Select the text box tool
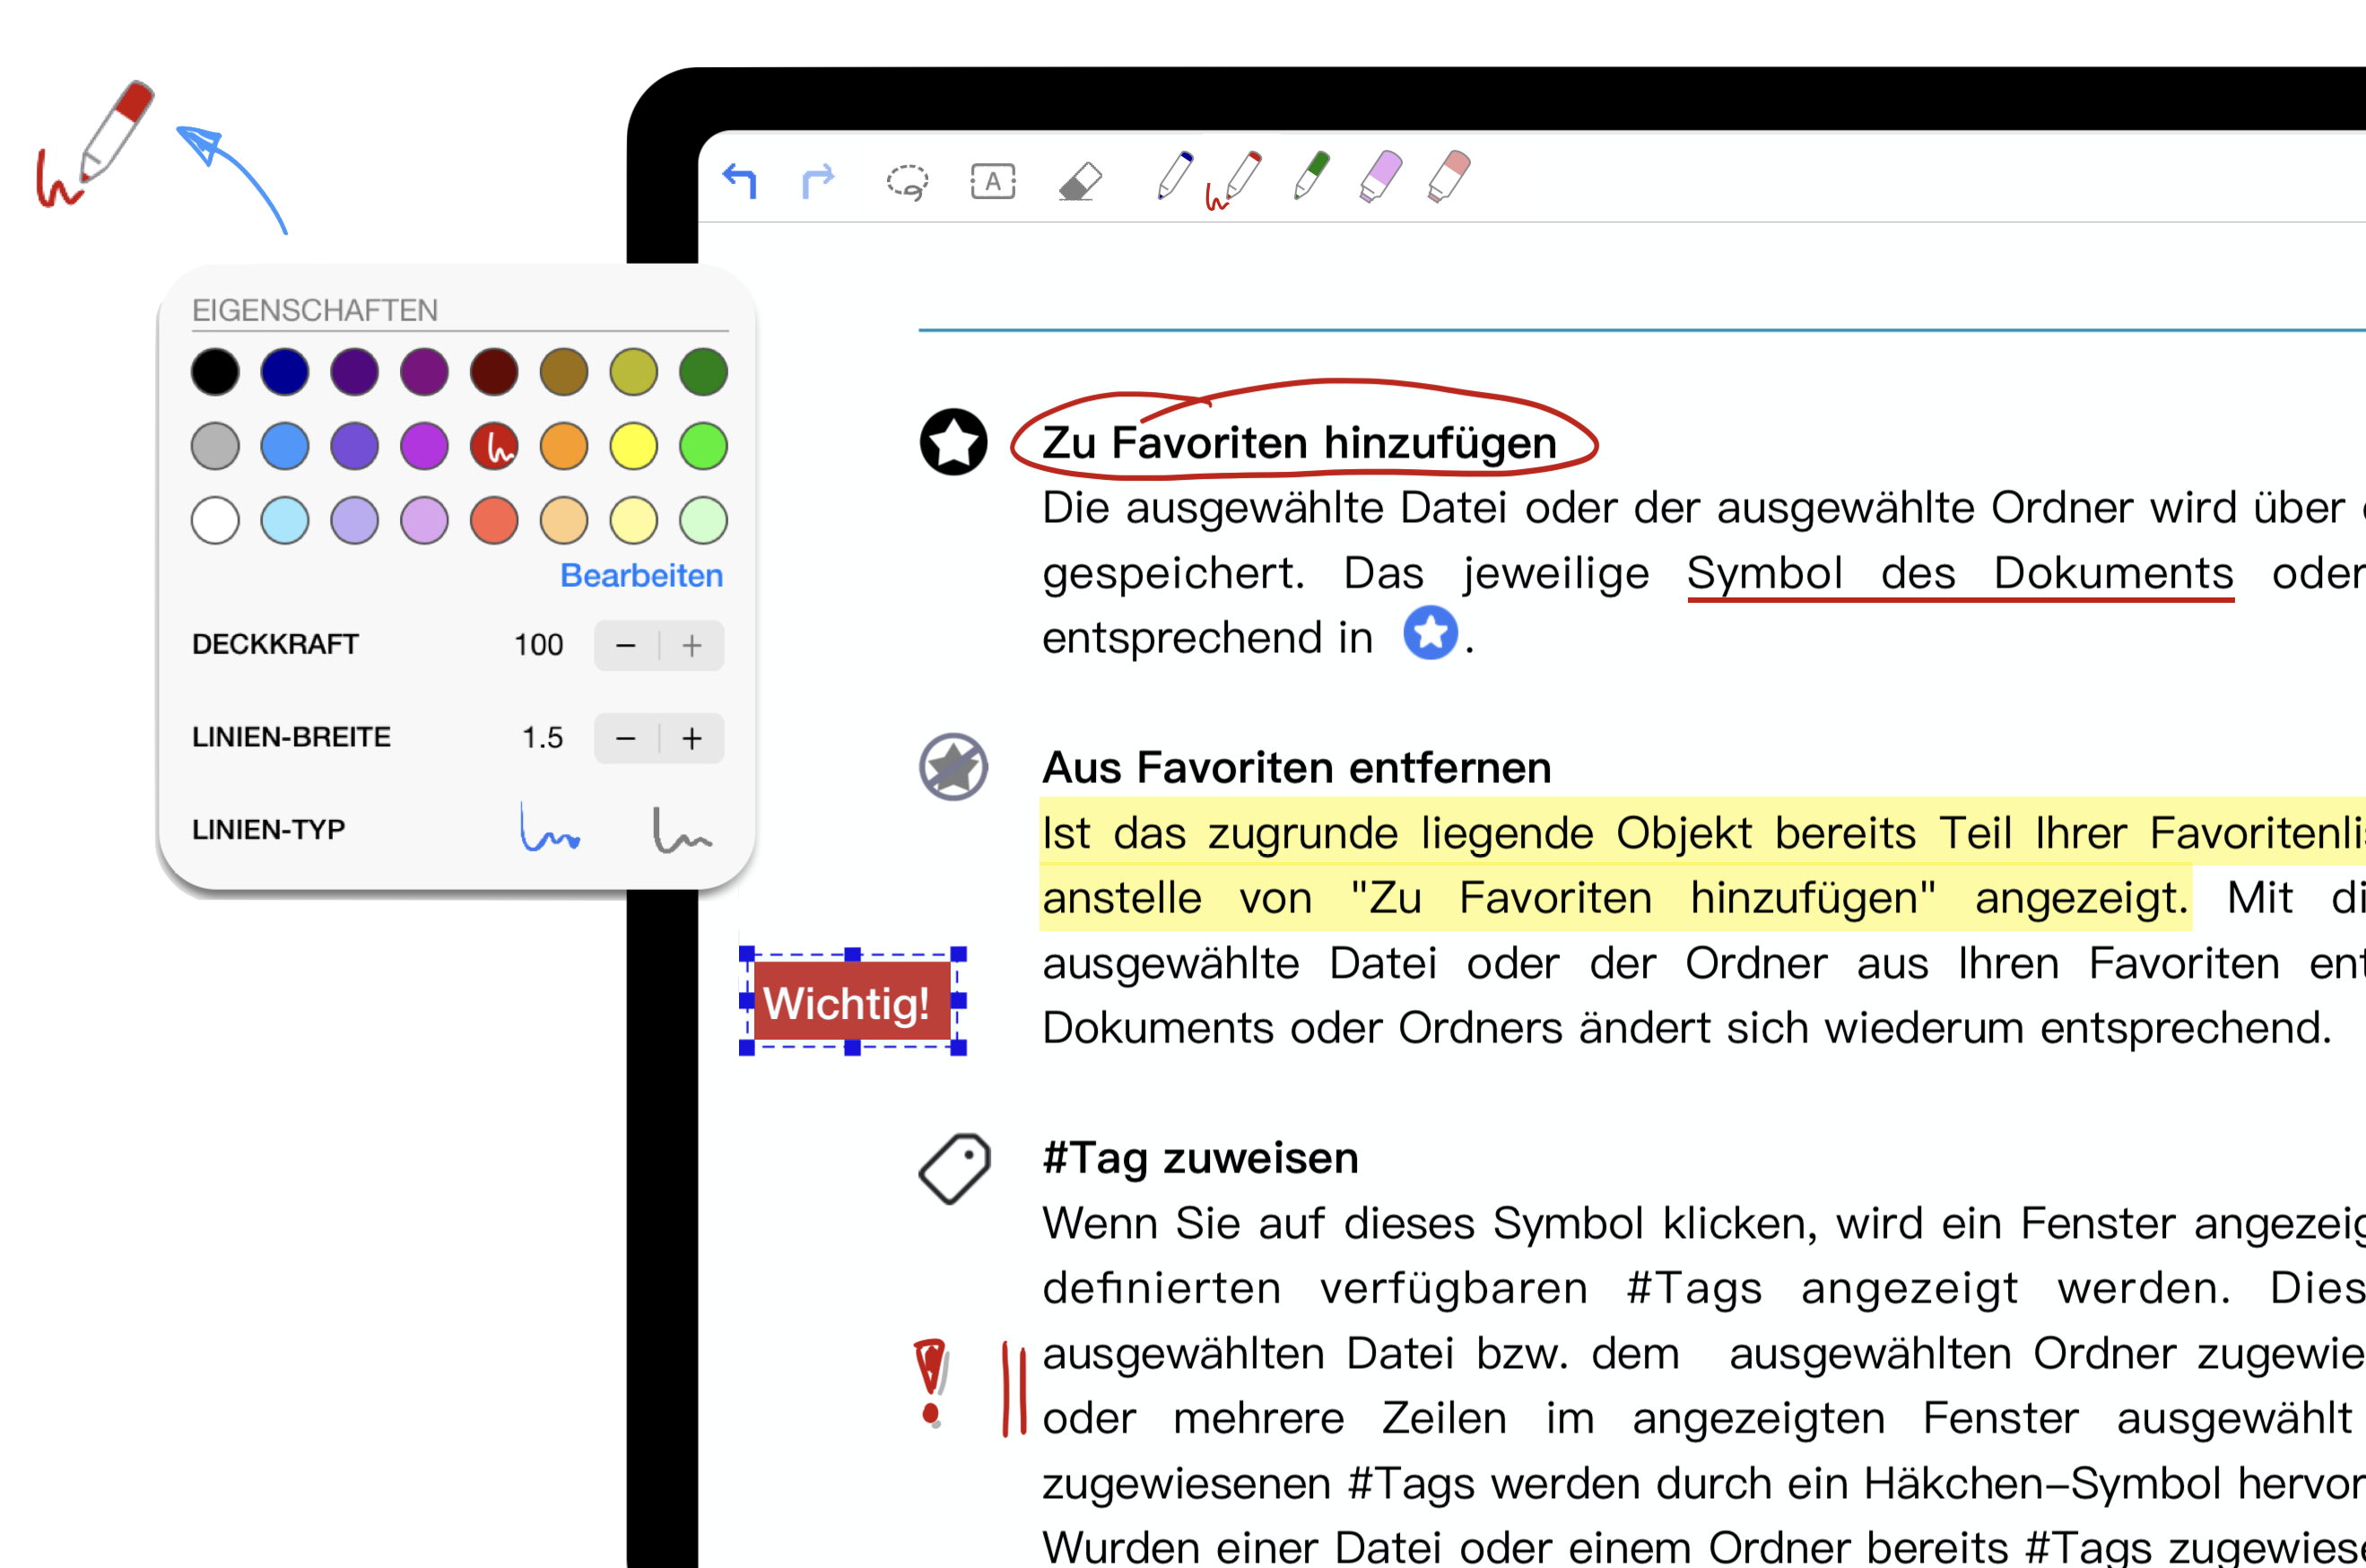This screenshot has height=1568, width=2366. [993, 181]
